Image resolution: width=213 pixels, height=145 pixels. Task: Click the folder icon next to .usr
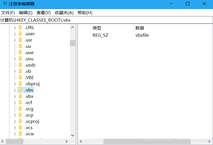(20, 40)
